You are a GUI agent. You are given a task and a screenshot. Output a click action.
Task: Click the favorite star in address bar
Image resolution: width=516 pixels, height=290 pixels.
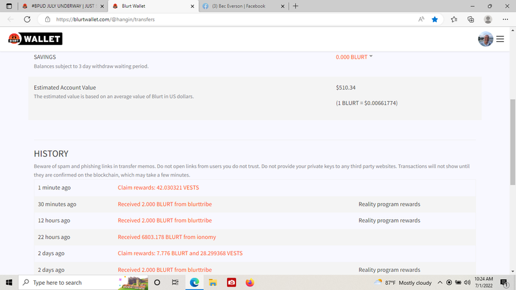click(435, 19)
